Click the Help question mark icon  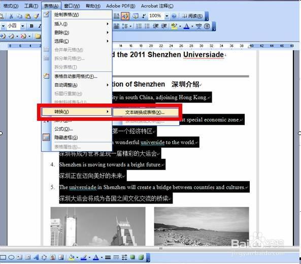[174, 16]
